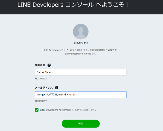Click external link icon after Agreement
The image size is (163, 131).
click(x=73, y=110)
